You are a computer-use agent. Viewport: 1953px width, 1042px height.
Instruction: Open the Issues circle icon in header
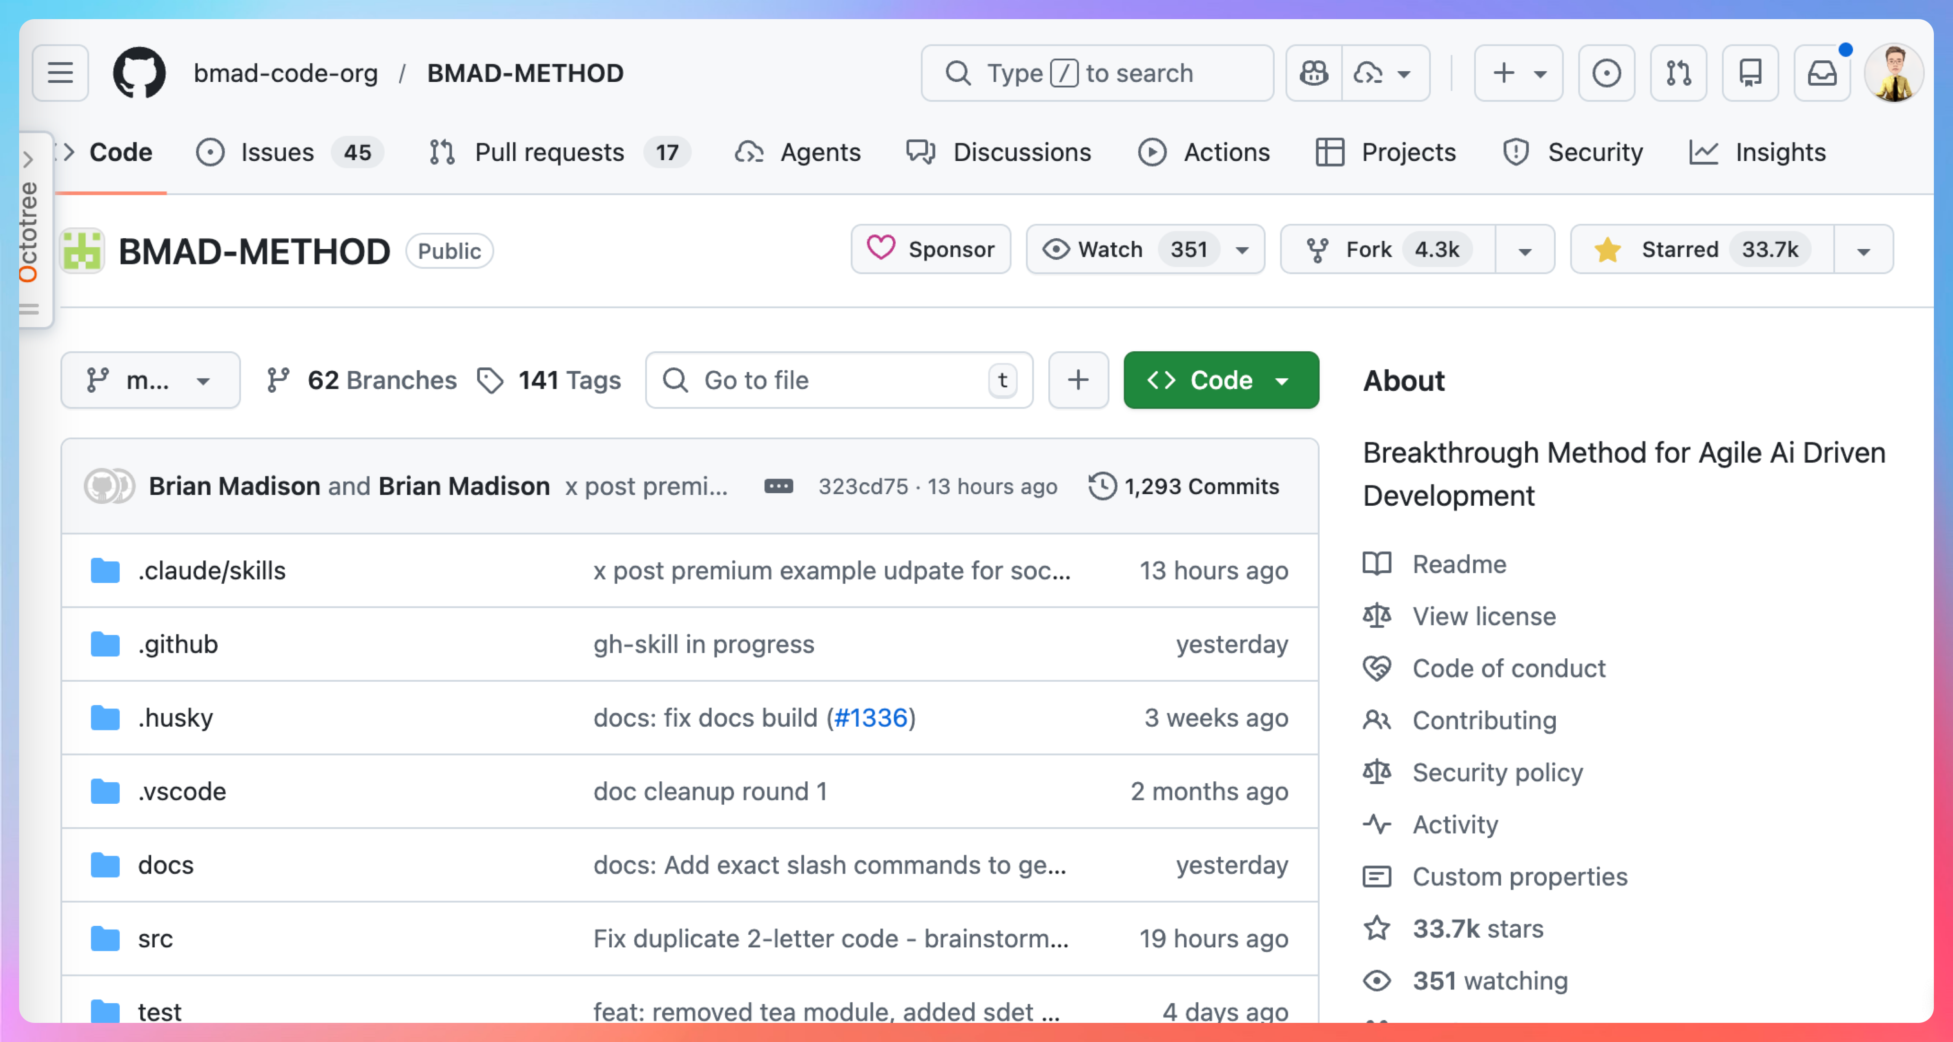pos(1606,73)
